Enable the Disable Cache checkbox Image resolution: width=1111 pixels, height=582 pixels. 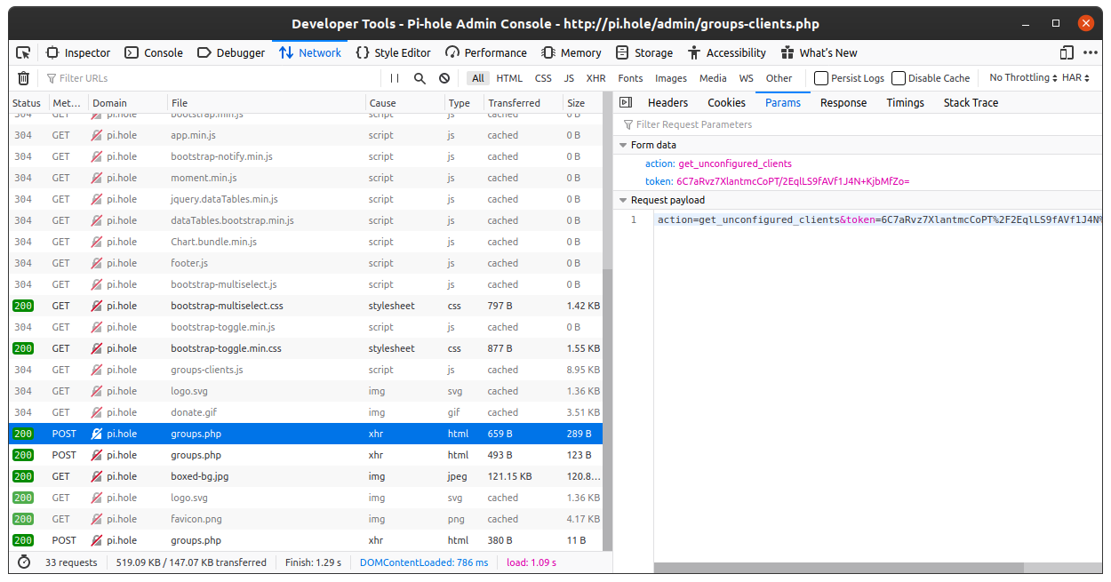point(899,78)
